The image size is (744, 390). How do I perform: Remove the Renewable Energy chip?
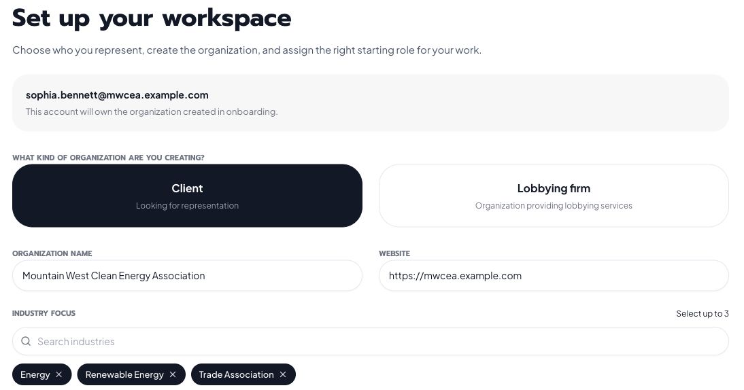click(x=173, y=374)
